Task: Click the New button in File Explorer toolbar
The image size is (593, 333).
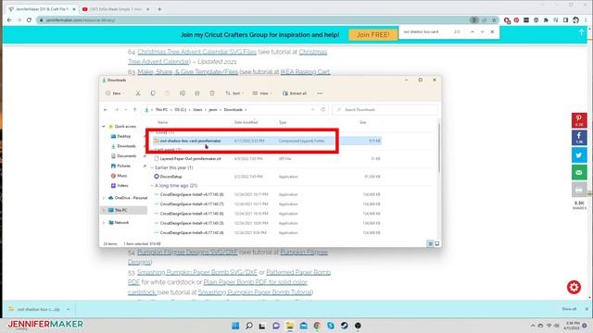Action: 115,93
